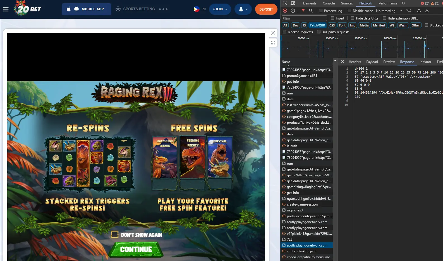
Task: Select the config_desktop.json request
Action: point(306,251)
